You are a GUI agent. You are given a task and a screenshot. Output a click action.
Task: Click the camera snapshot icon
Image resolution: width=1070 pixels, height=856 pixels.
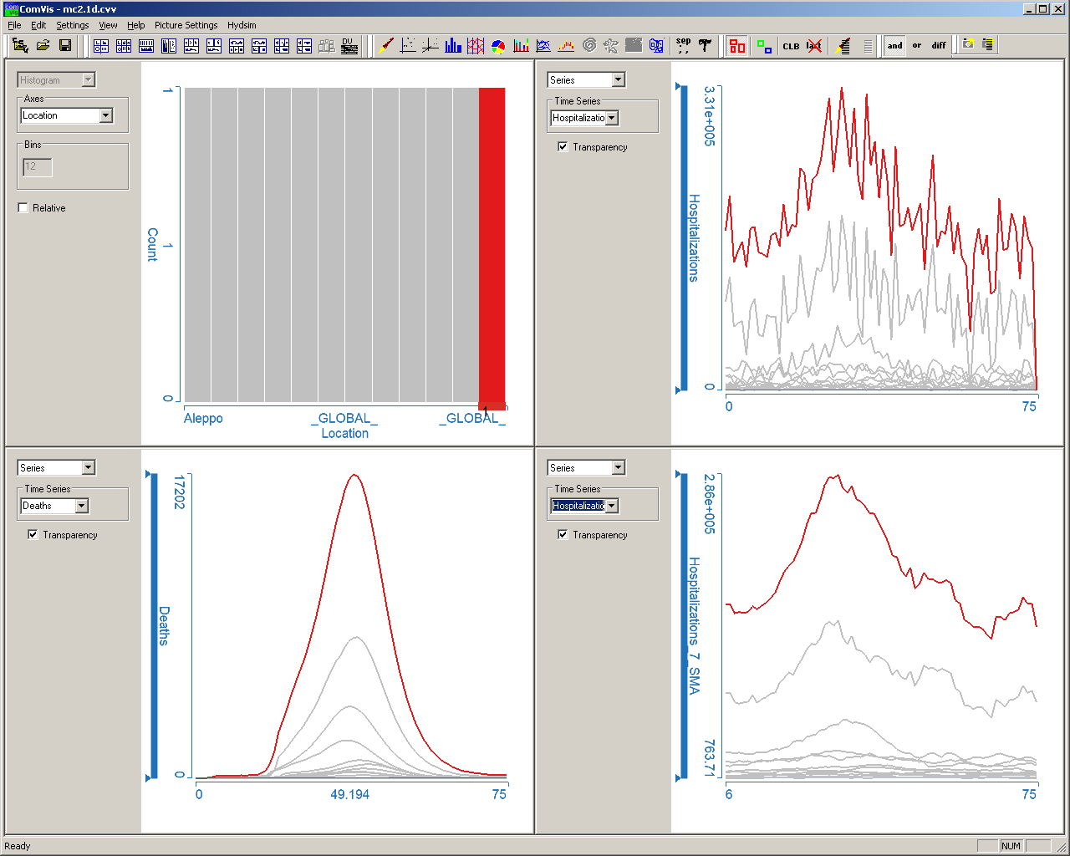(x=969, y=45)
